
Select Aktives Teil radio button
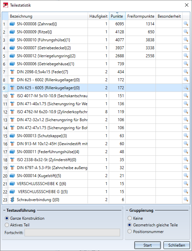tap(7, 225)
